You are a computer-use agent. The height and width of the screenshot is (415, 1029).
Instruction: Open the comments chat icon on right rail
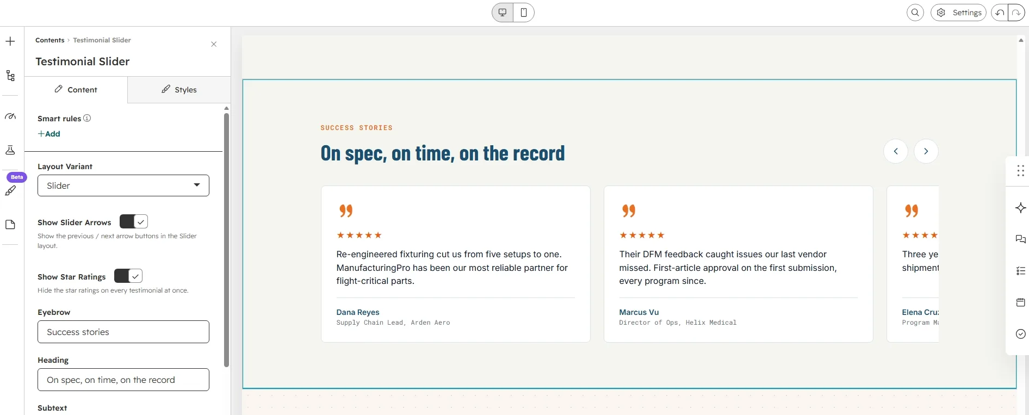pyautogui.click(x=1020, y=239)
